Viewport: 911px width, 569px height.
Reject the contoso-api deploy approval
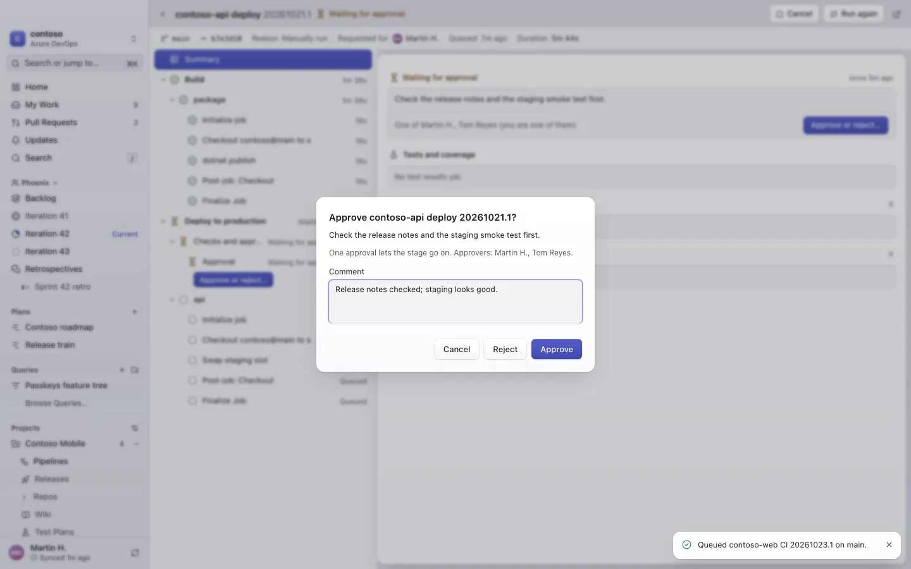click(x=505, y=349)
